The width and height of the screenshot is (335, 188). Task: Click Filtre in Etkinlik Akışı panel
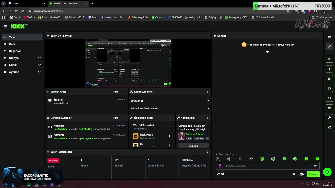pos(115,92)
